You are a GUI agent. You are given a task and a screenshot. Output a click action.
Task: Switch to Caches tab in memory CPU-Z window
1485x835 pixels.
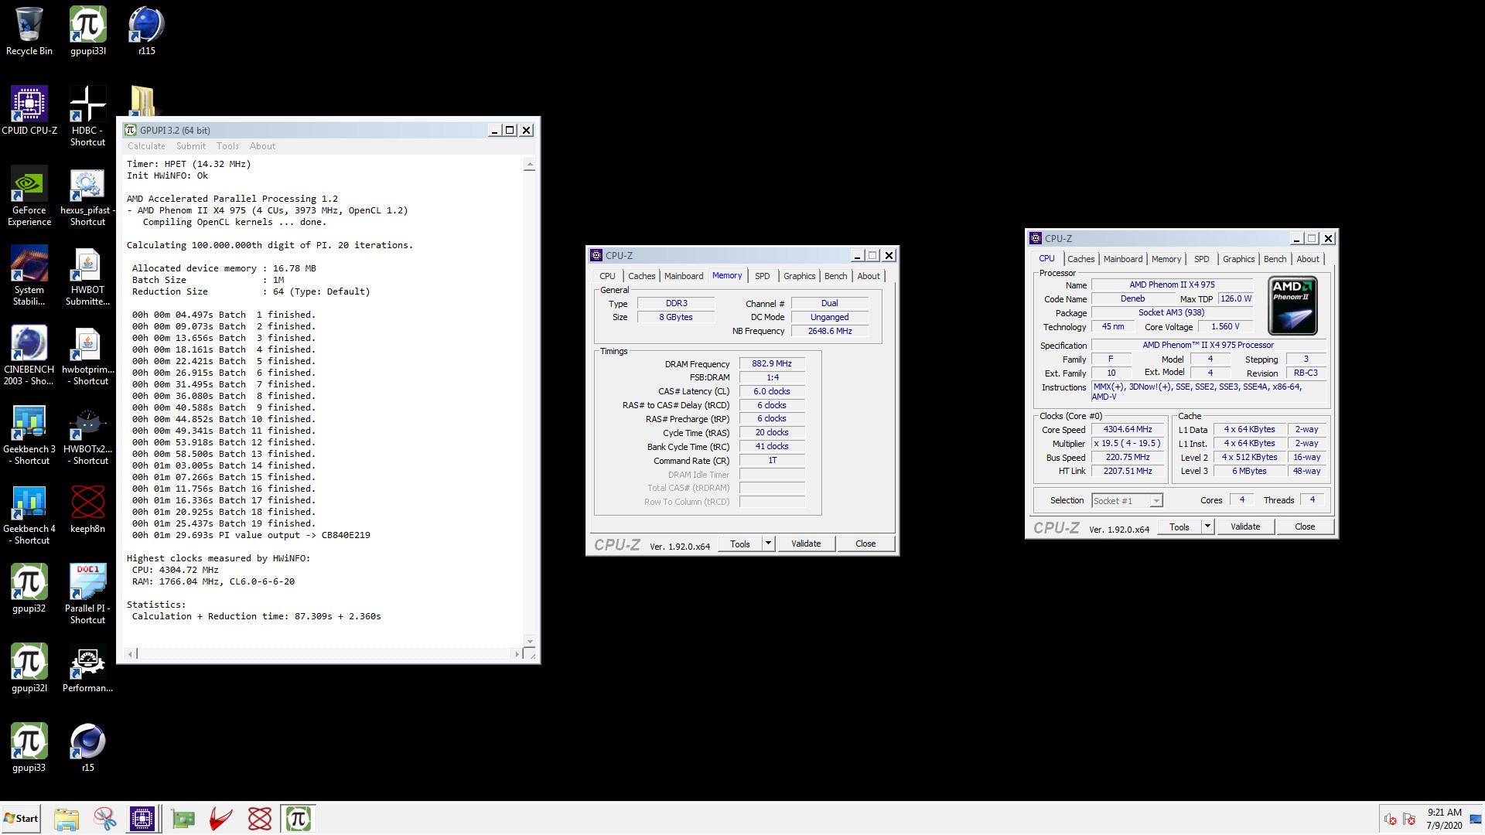[x=641, y=276]
